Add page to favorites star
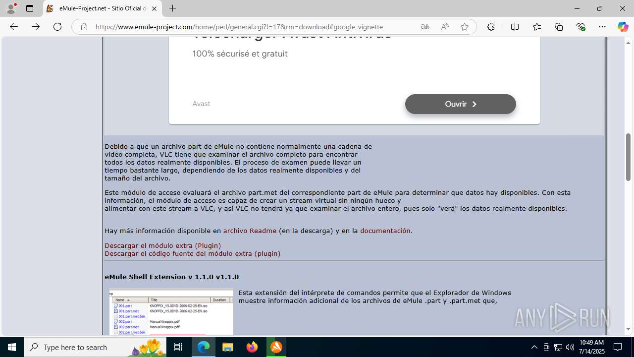The width and height of the screenshot is (634, 357). (465, 27)
